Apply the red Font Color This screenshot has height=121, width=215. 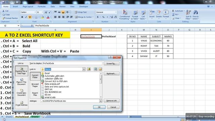point(48,17)
